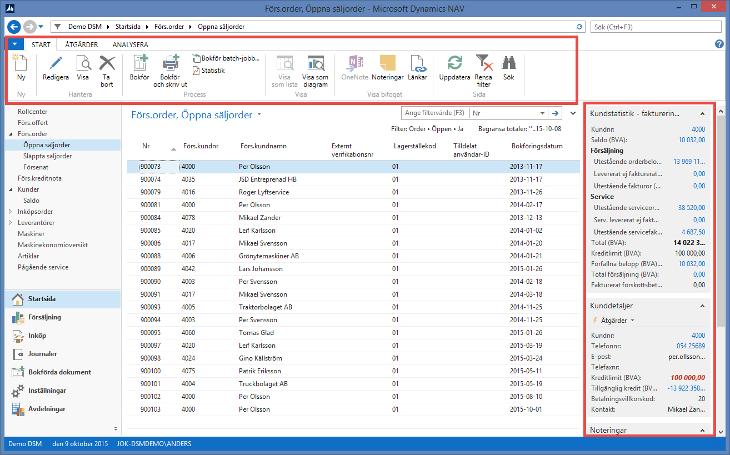Click the back navigation arrow
Image resolution: width=730 pixels, height=455 pixels.
(14, 27)
